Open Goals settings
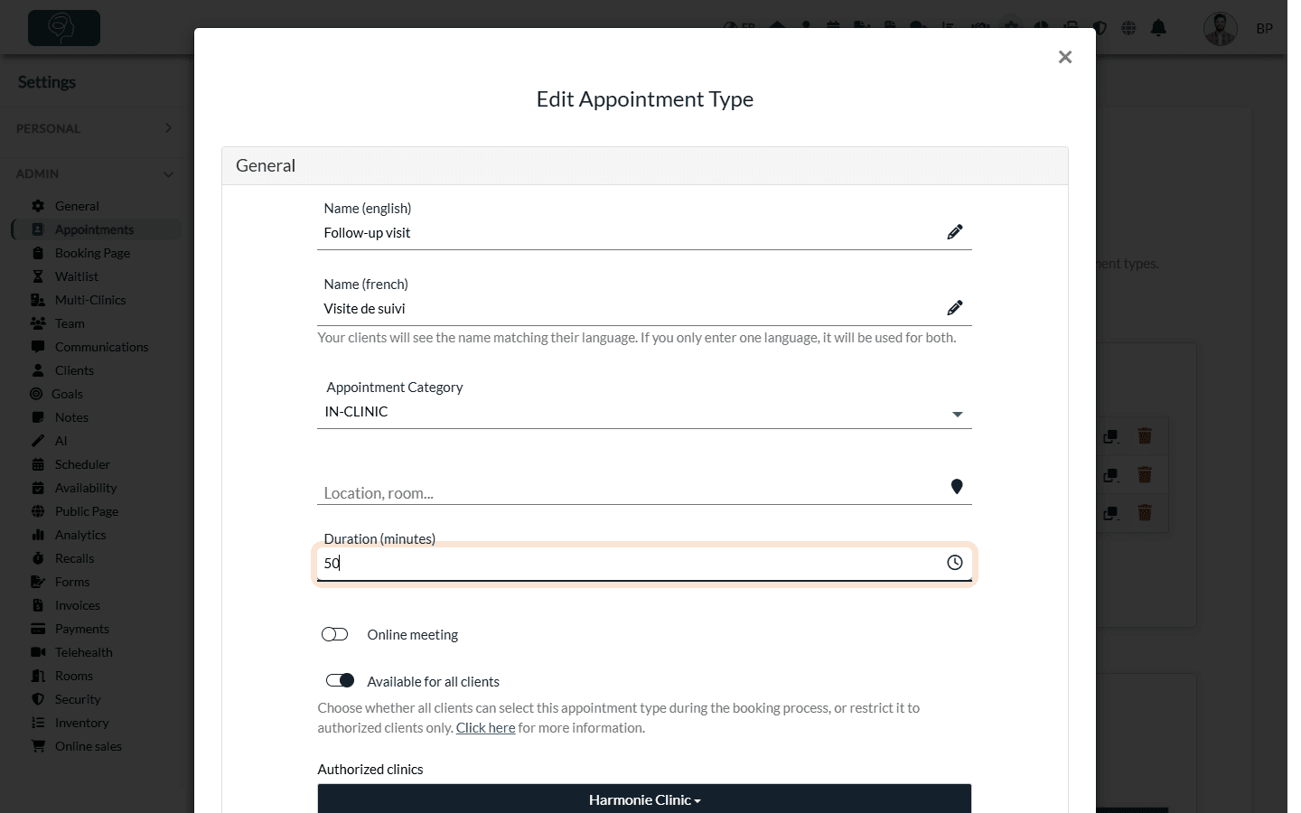Image resolution: width=1301 pixels, height=813 pixels. coord(67,394)
